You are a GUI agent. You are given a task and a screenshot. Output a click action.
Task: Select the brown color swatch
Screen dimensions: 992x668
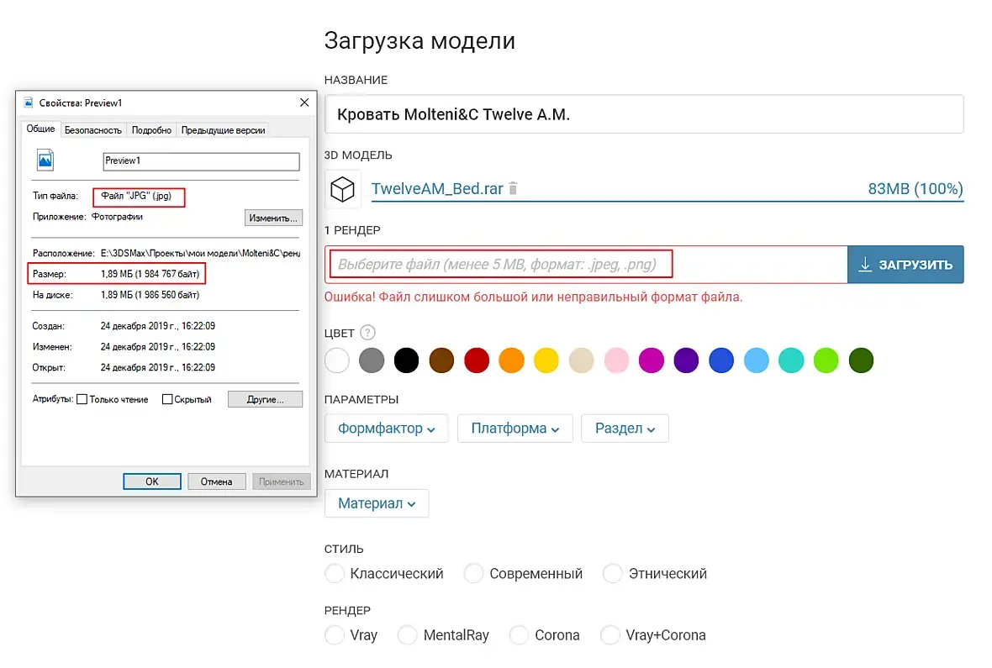click(x=441, y=360)
